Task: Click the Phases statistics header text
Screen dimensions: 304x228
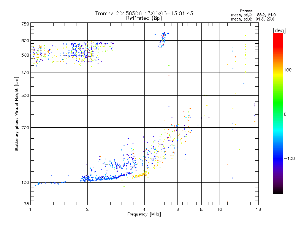Action: tap(246, 11)
